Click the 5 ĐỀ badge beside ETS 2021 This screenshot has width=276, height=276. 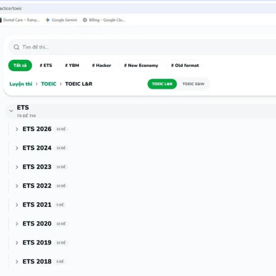click(60, 205)
